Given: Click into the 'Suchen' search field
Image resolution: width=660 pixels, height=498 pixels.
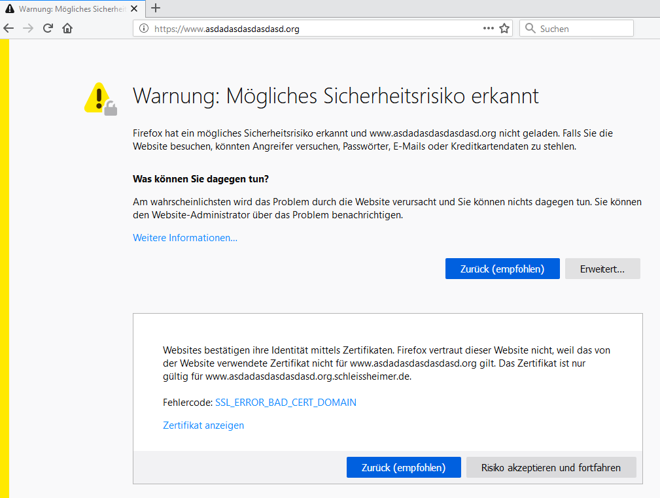Looking at the screenshot, I should tap(582, 29).
